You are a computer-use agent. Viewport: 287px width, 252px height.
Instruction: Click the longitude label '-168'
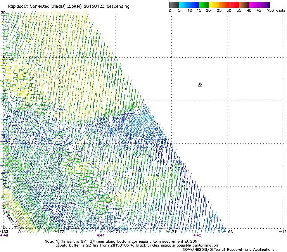[x=228, y=231]
